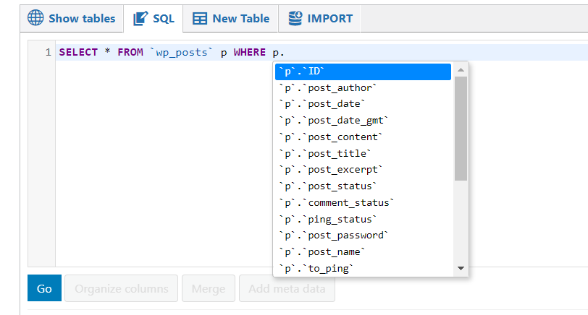This screenshot has width=588, height=315.
Task: Switch to the New Table tab
Action: coord(230,18)
